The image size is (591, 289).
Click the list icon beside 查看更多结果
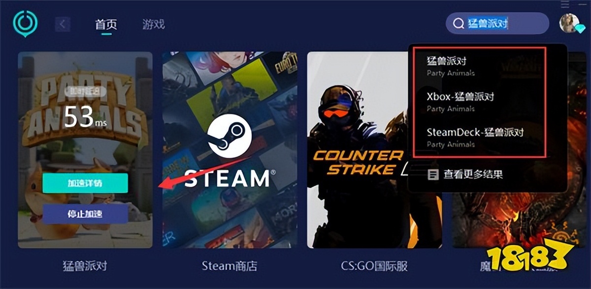(x=433, y=174)
